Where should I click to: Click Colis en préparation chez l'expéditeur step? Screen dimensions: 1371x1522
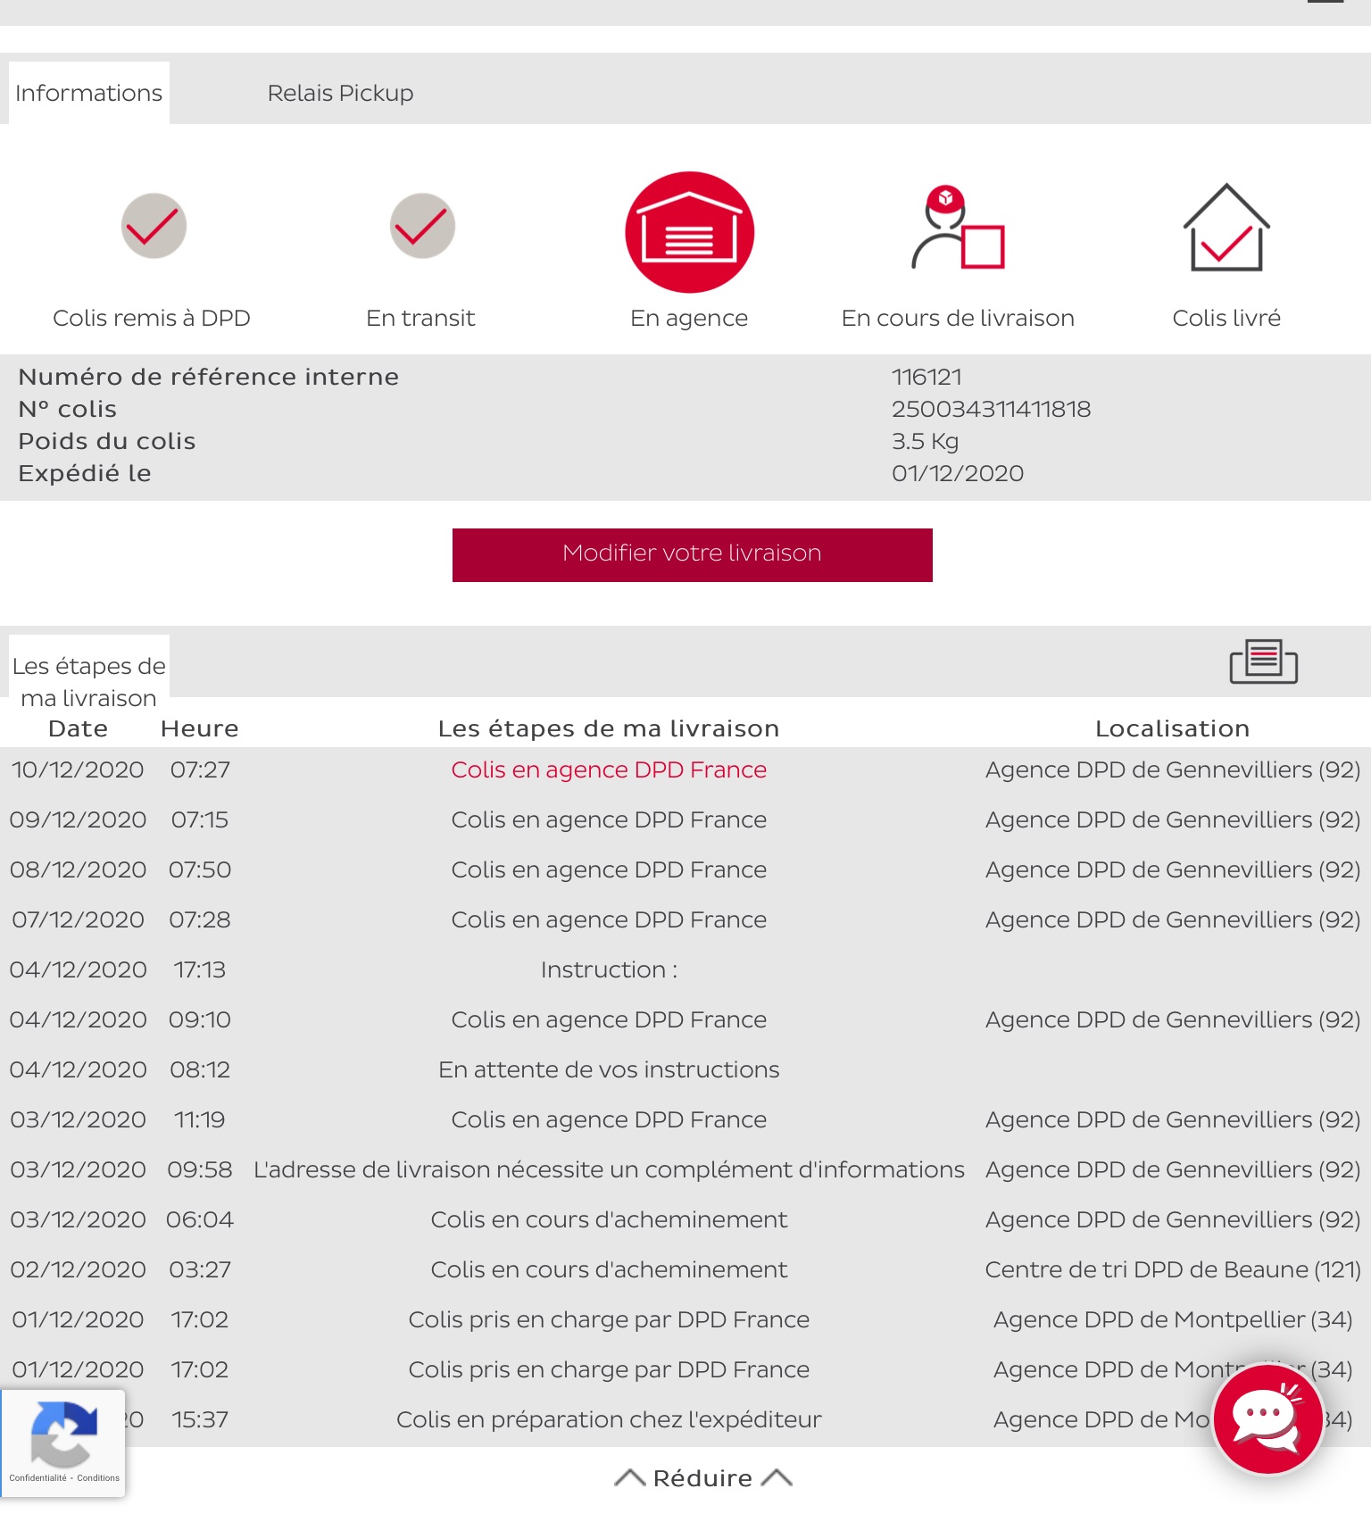tap(609, 1419)
